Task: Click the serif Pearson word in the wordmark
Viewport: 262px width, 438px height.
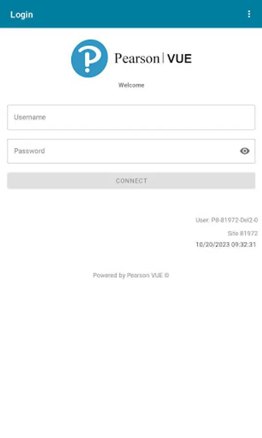Action: [x=137, y=59]
